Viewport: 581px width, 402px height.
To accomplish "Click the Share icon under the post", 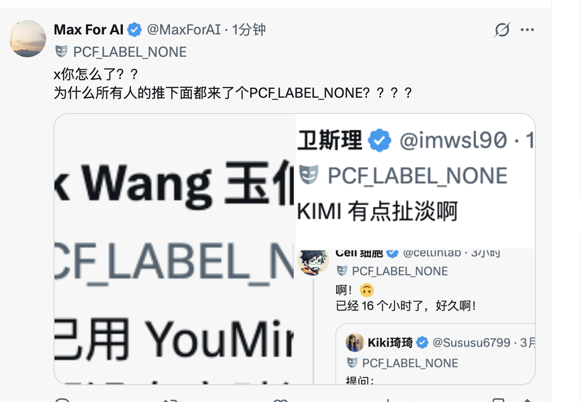I will [527, 400].
